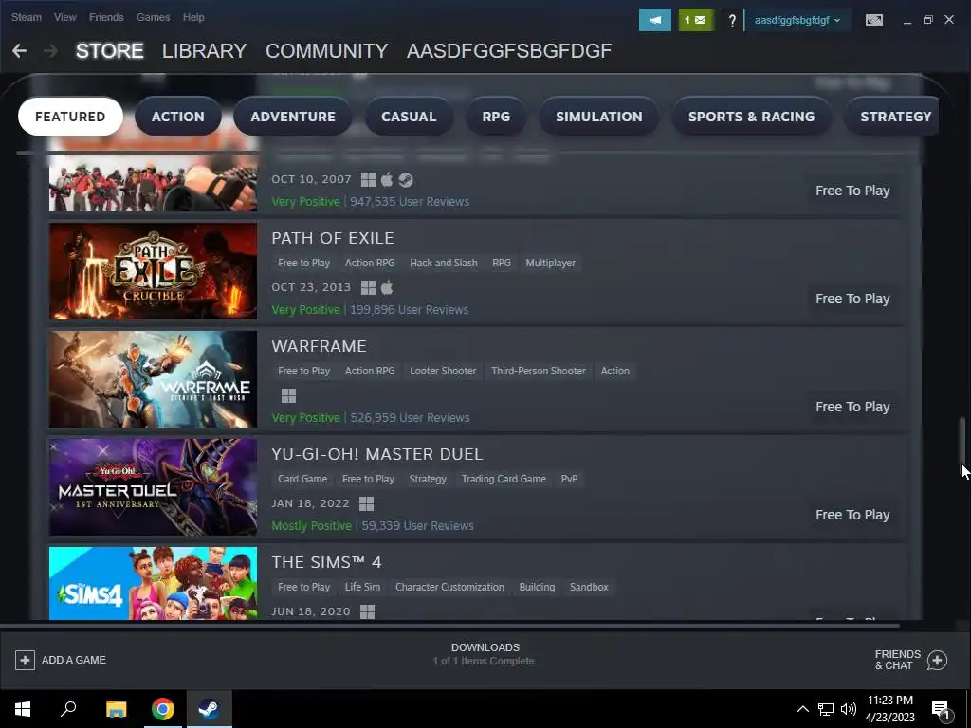Click the Steam icon in the taskbar
The image size is (971, 728).
(x=210, y=709)
